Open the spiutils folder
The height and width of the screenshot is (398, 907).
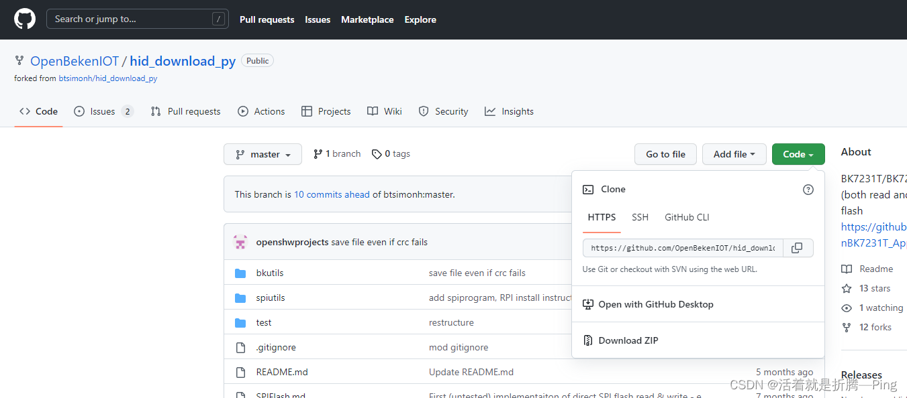271,297
